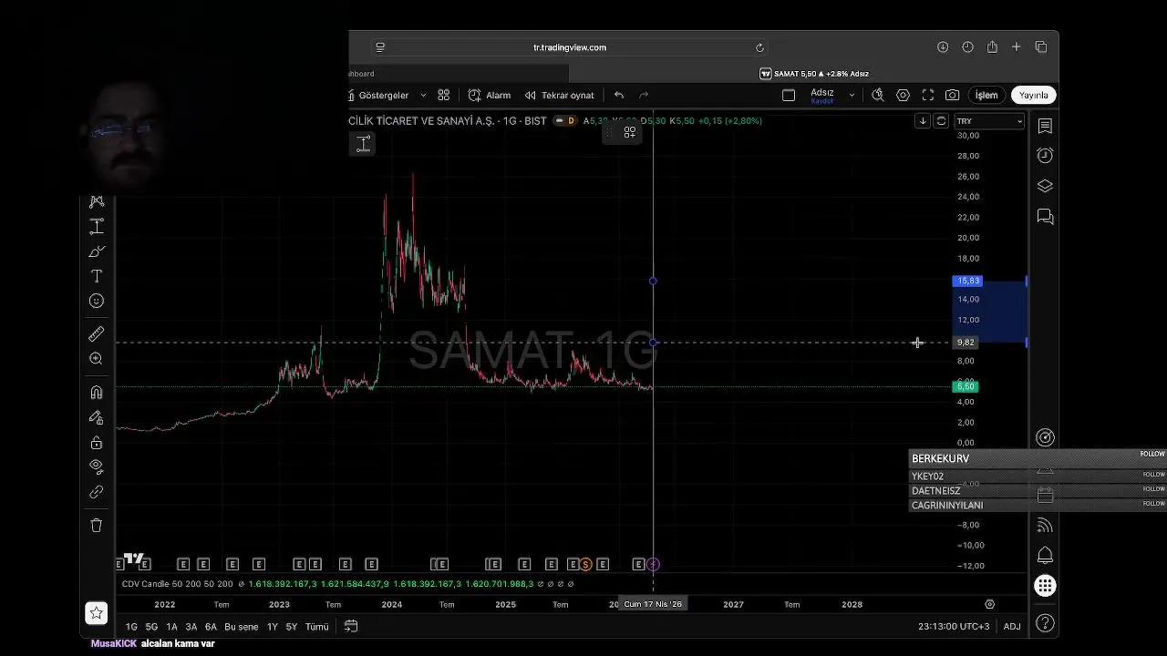
Task: Click the trash remove drawings icon
Action: coord(97,526)
